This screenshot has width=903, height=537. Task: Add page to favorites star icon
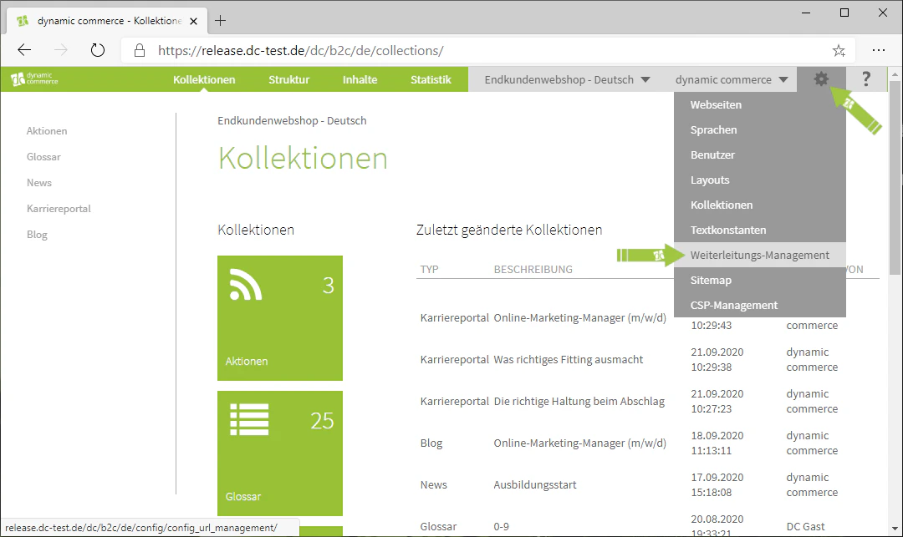[x=839, y=51]
